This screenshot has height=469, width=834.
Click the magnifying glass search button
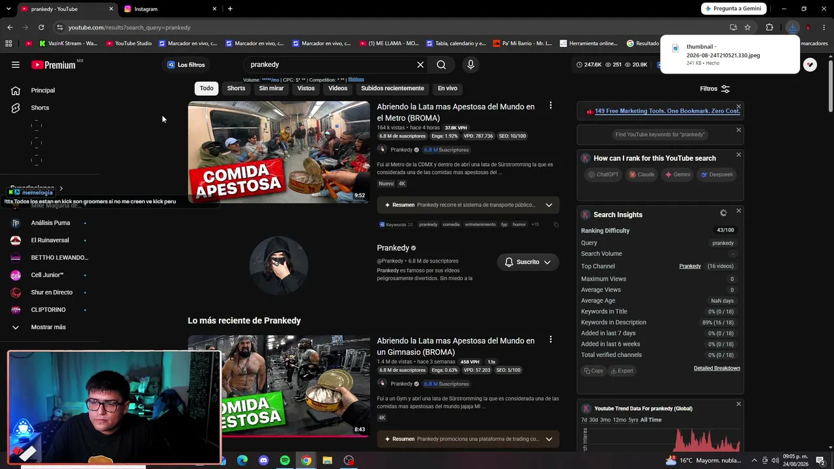click(x=441, y=64)
